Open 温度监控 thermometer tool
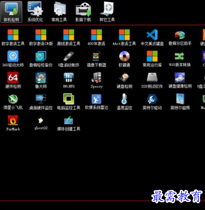205x210 pixels. pyautogui.click(x=124, y=102)
